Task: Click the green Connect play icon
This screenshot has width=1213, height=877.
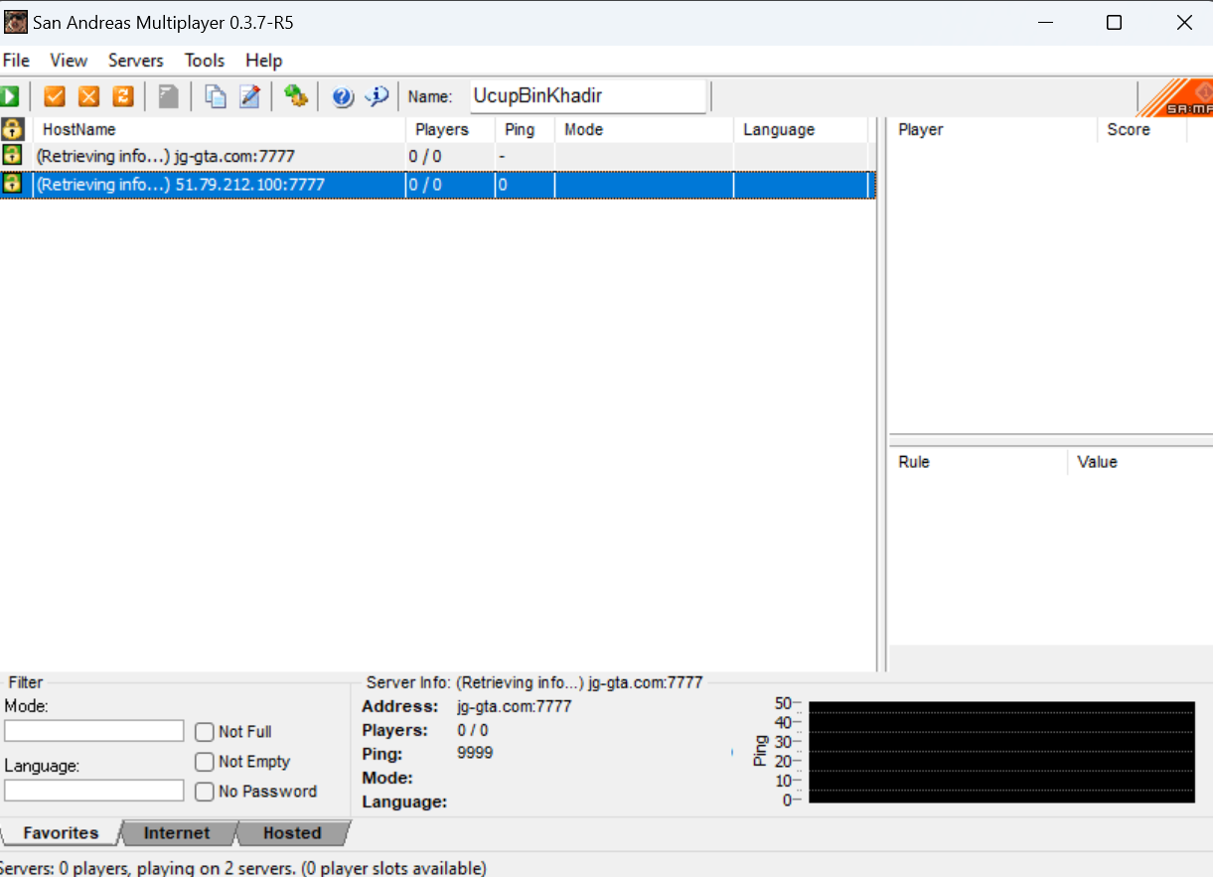Action: [9, 96]
